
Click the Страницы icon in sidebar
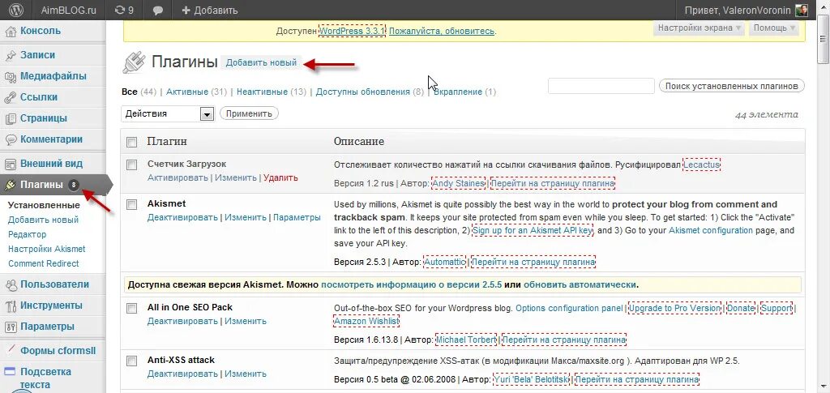[10, 119]
